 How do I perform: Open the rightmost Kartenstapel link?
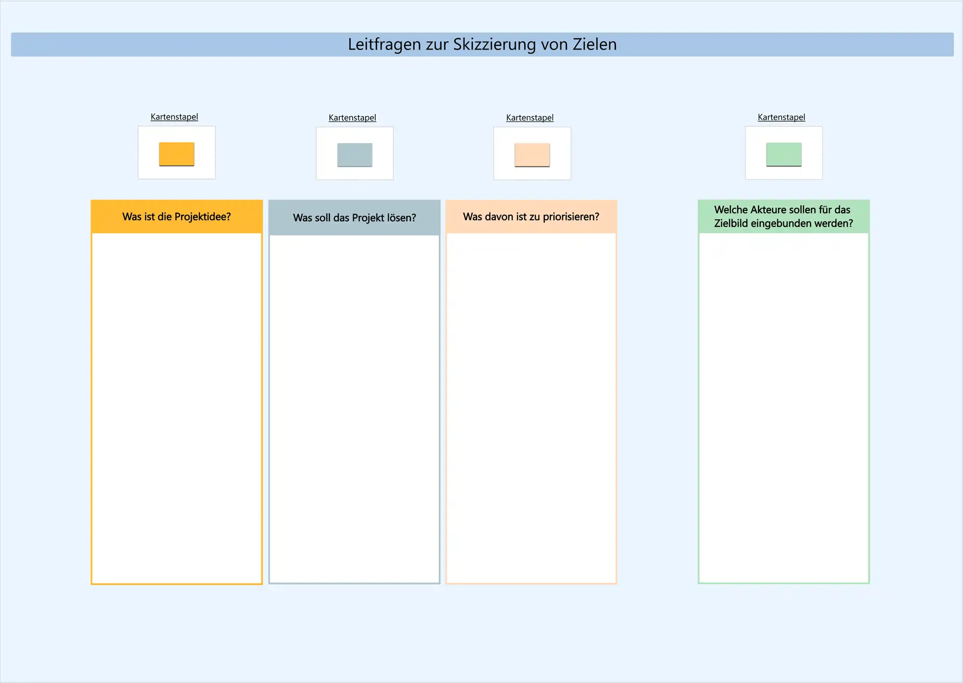781,117
